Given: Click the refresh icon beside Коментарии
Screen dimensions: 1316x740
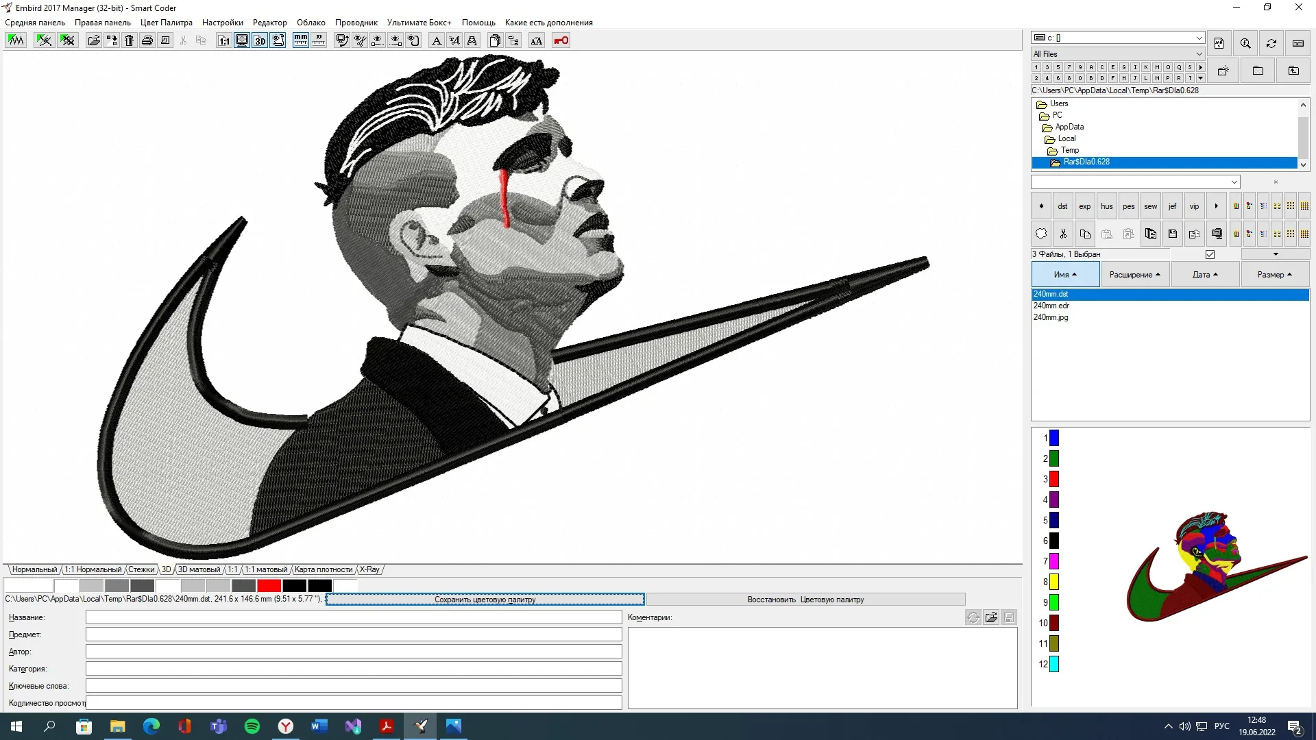Looking at the screenshot, I should [973, 617].
